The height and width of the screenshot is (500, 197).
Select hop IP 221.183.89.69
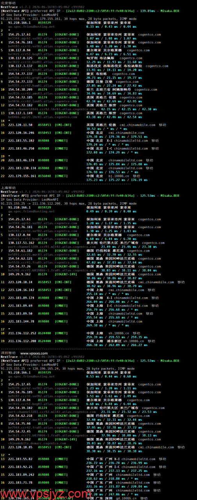click(x=20, y=305)
